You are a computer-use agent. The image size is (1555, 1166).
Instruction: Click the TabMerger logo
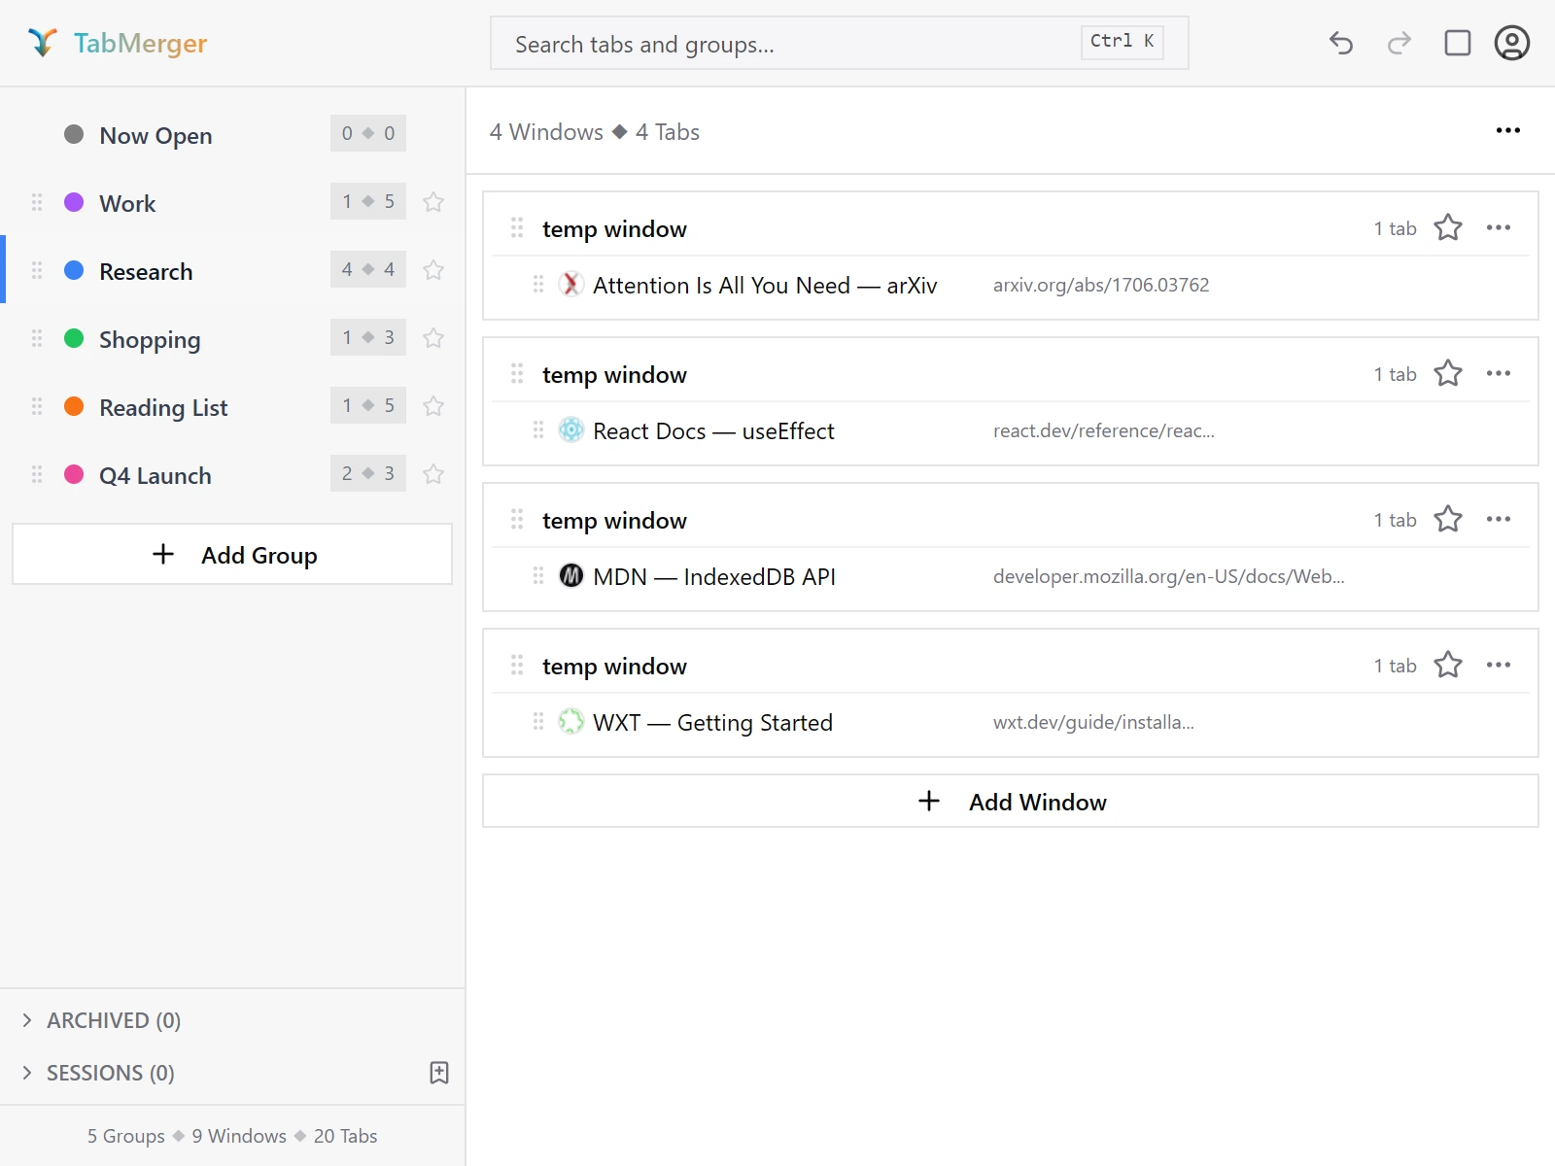click(117, 43)
